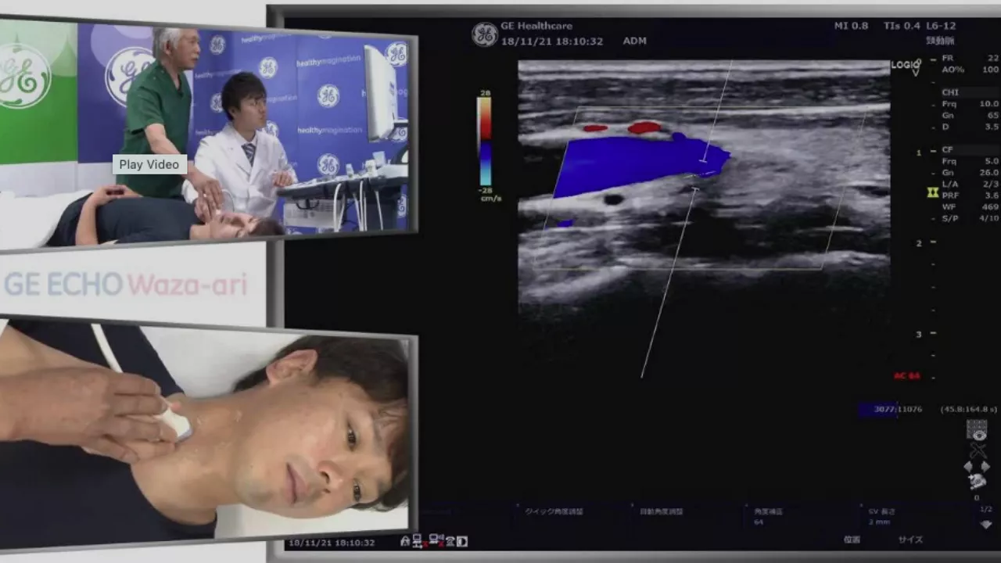Click the timestamp beside the bottom status icons
The height and width of the screenshot is (563, 1001).
click(332, 542)
